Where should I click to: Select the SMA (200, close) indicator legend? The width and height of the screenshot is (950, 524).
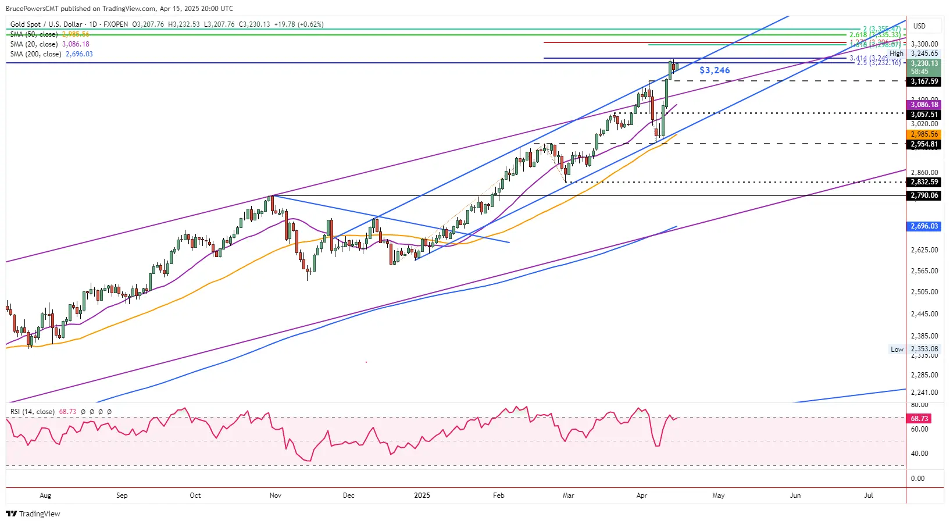coord(35,54)
